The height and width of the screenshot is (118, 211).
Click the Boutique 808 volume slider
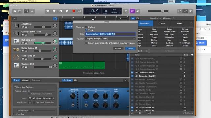pyautogui.click(x=43, y=67)
